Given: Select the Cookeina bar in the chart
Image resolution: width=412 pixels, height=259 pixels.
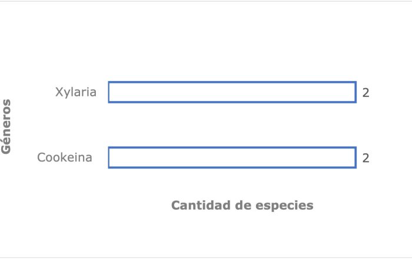Looking at the screenshot, I should (x=232, y=157).
